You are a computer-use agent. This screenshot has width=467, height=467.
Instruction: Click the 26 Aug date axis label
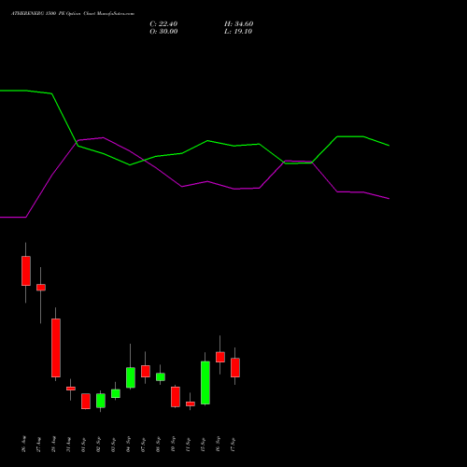pos(24,444)
